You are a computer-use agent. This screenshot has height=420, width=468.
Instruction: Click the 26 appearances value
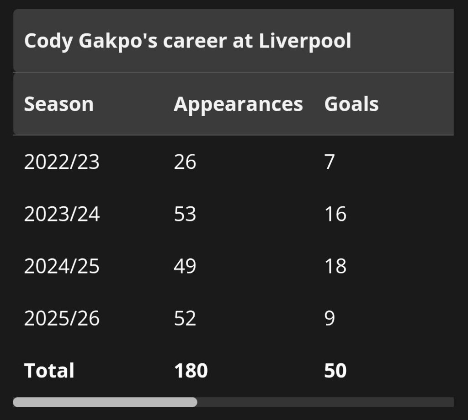185,162
